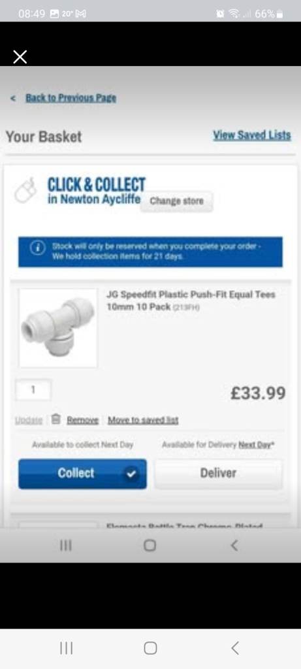Click the Change store button
The height and width of the screenshot is (669, 301).
pos(176,201)
